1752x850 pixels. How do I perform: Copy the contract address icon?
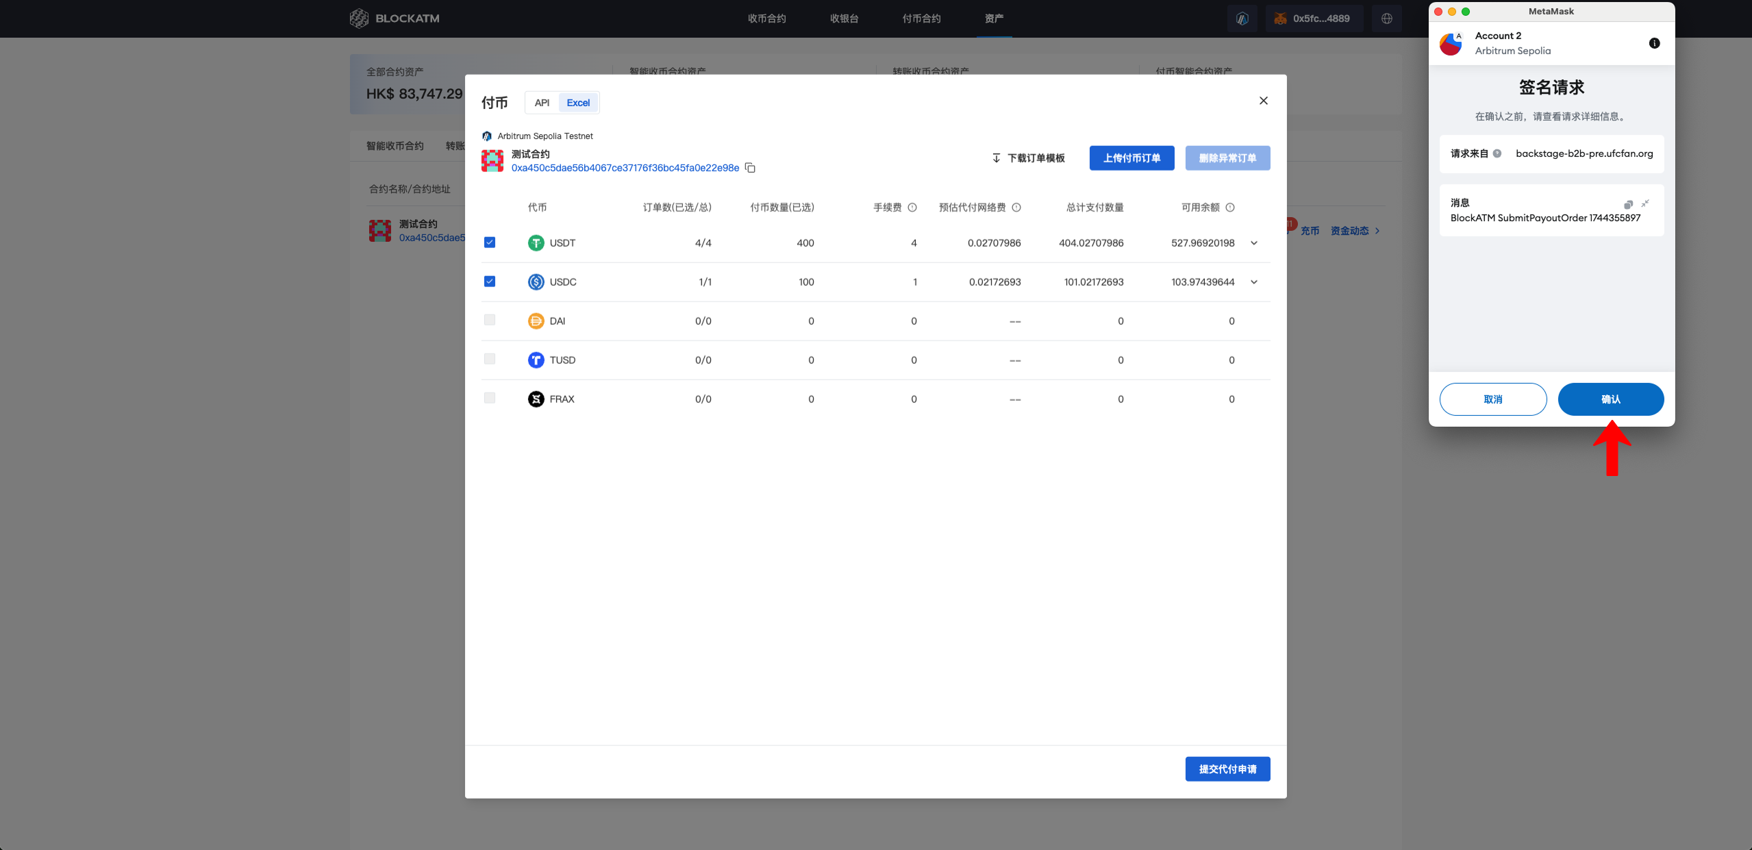750,168
